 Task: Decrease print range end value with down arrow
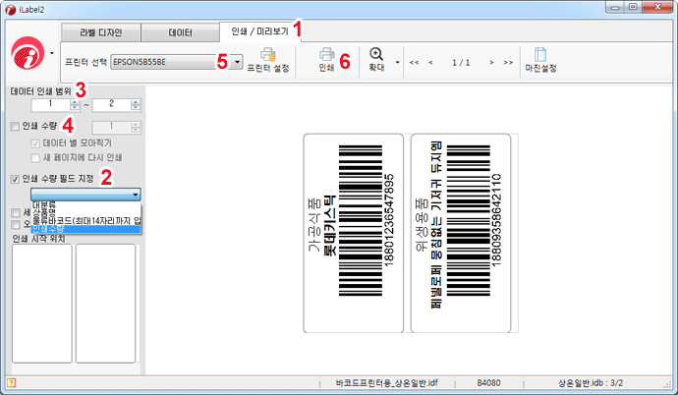pyautogui.click(x=136, y=108)
